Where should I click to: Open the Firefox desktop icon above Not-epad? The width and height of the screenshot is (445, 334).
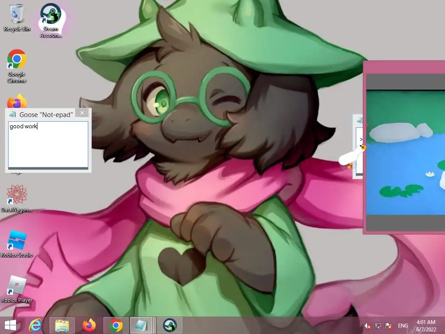click(17, 101)
